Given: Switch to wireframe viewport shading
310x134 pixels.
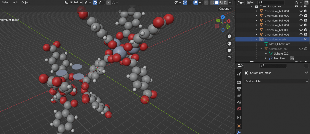Looking at the screenshot, I should (212, 2).
